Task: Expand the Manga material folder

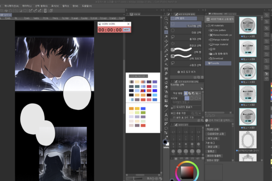Action: coord(209,40)
